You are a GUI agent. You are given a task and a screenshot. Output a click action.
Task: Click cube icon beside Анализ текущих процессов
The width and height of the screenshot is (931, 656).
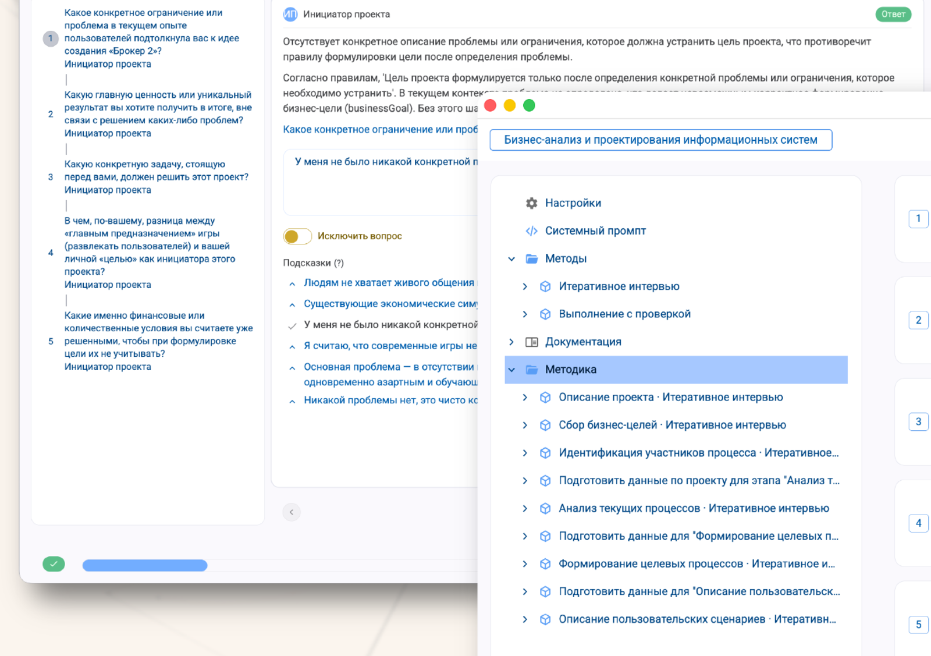[x=545, y=509]
